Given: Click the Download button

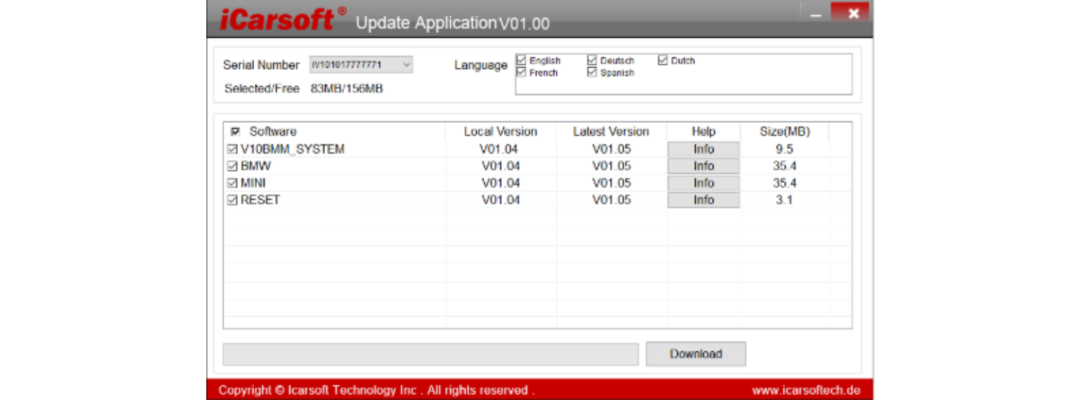Looking at the screenshot, I should point(696,354).
